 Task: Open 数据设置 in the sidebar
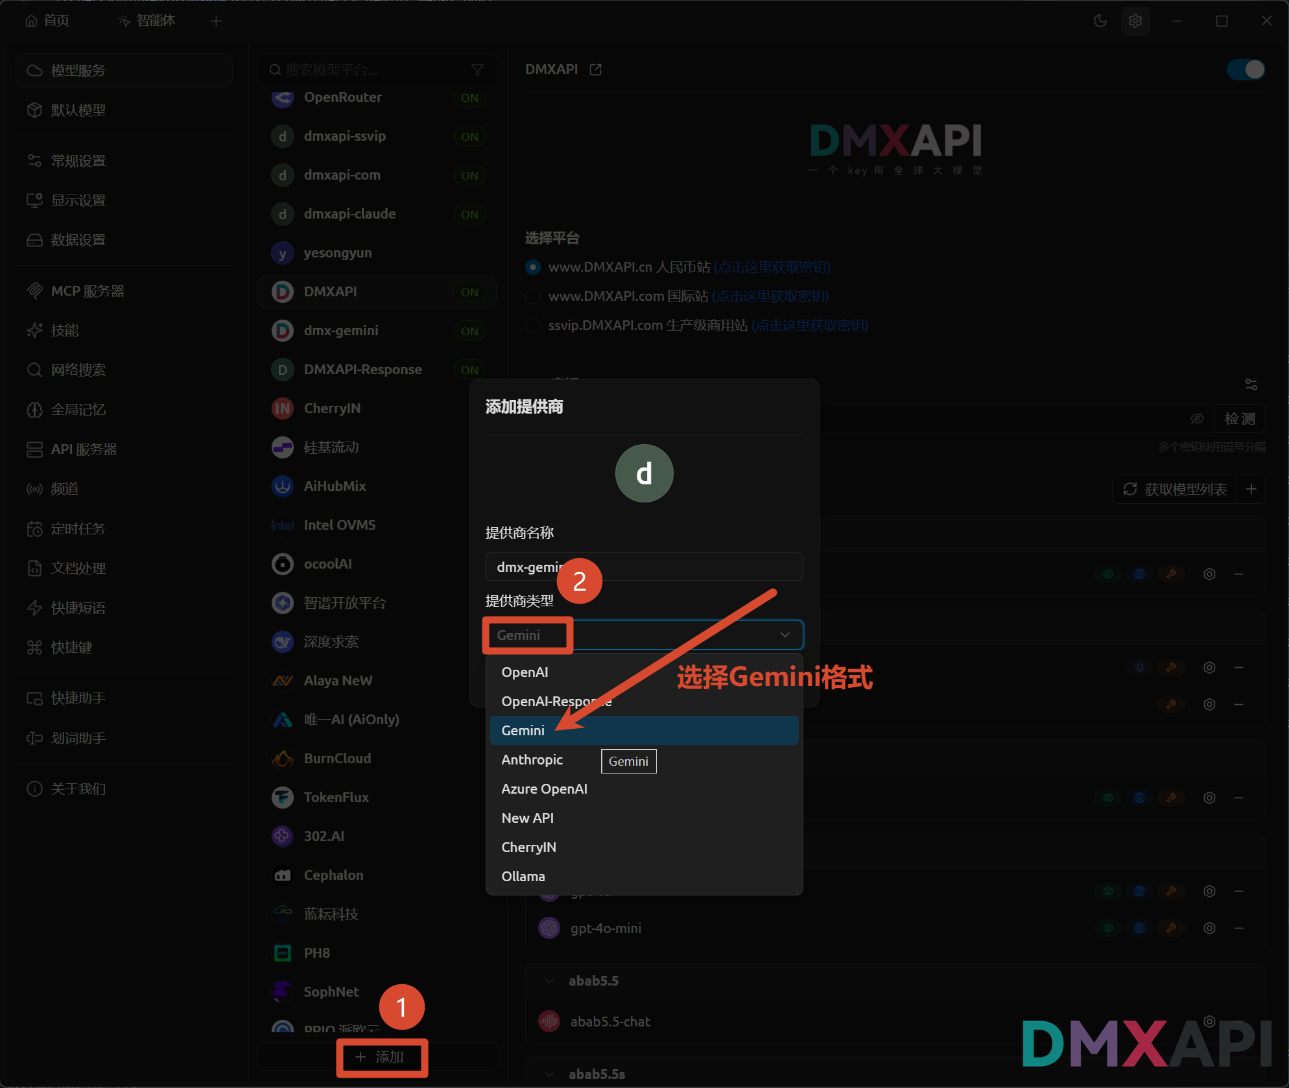[124, 240]
